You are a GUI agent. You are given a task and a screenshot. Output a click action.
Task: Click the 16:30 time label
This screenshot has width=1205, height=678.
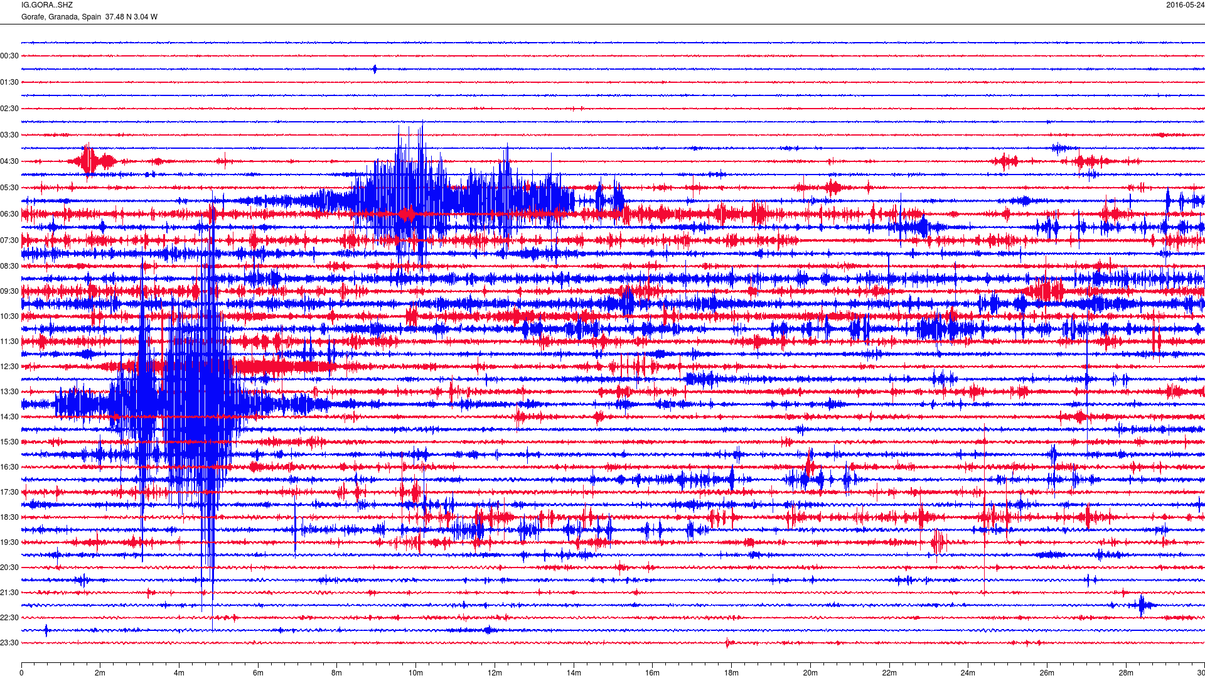click(9, 467)
